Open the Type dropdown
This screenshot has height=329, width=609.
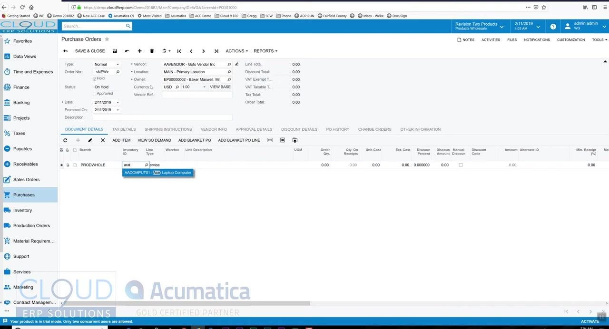tap(118, 64)
